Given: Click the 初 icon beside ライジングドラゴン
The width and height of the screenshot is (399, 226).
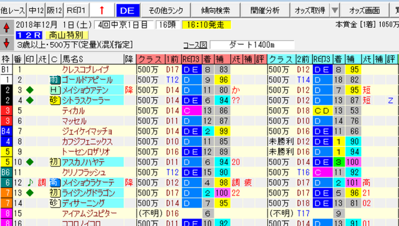Looking at the screenshot, I should (55, 193).
